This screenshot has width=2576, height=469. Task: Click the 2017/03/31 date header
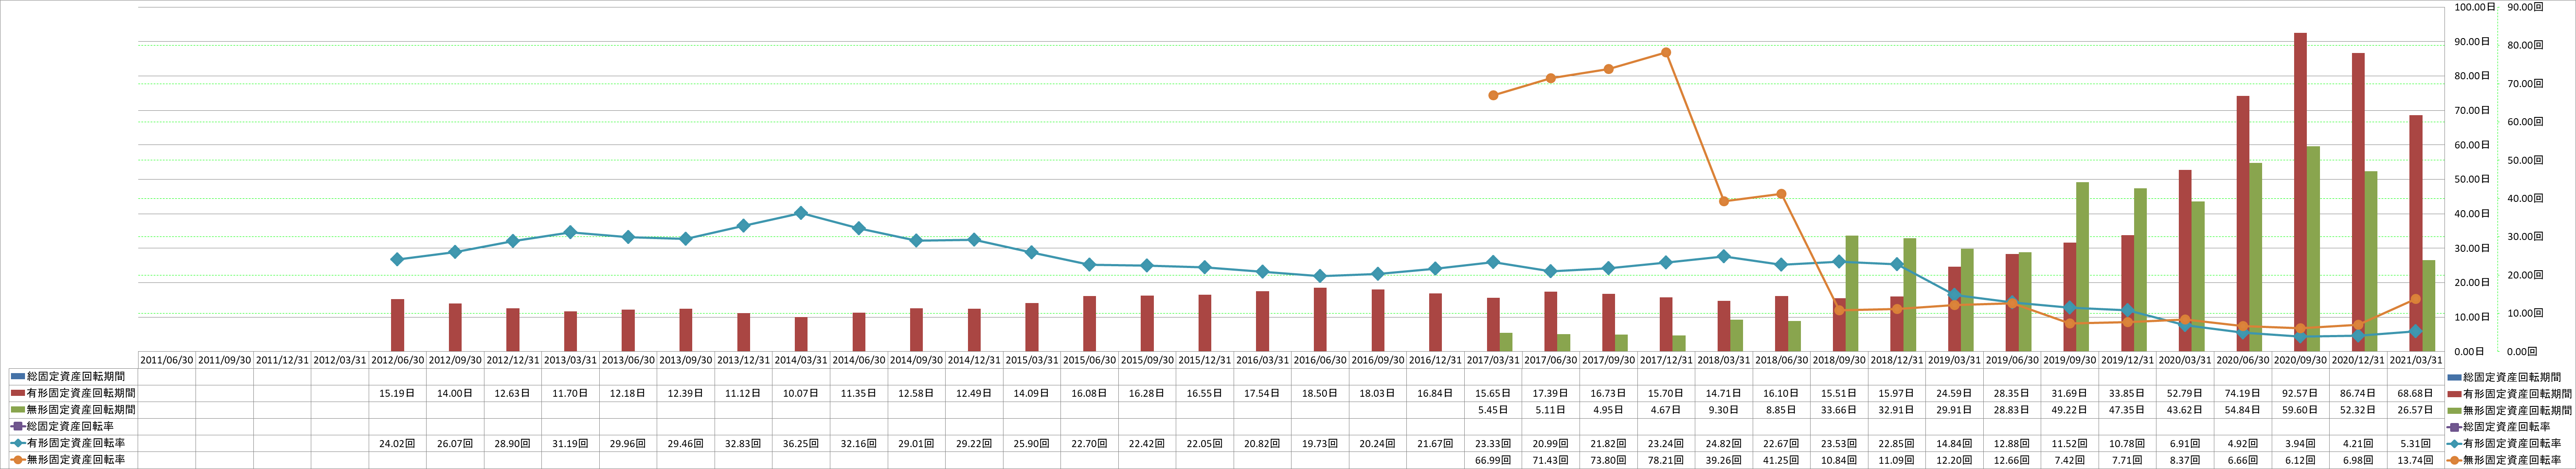(x=1493, y=360)
